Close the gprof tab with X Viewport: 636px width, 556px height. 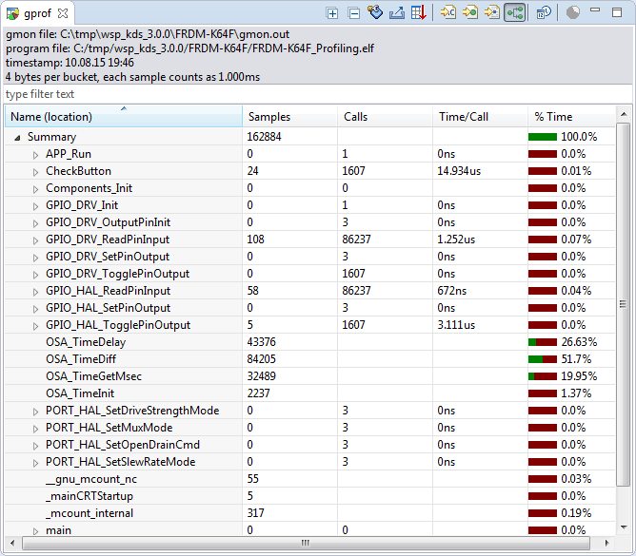(63, 13)
